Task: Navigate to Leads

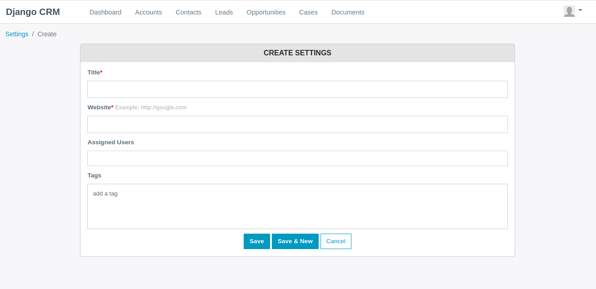Action: point(224,12)
